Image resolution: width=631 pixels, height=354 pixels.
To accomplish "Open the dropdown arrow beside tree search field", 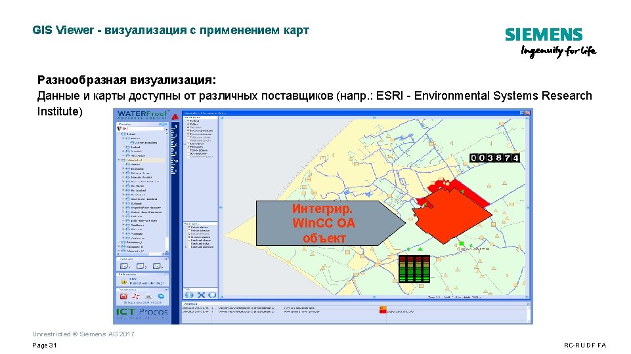I will [166, 130].
